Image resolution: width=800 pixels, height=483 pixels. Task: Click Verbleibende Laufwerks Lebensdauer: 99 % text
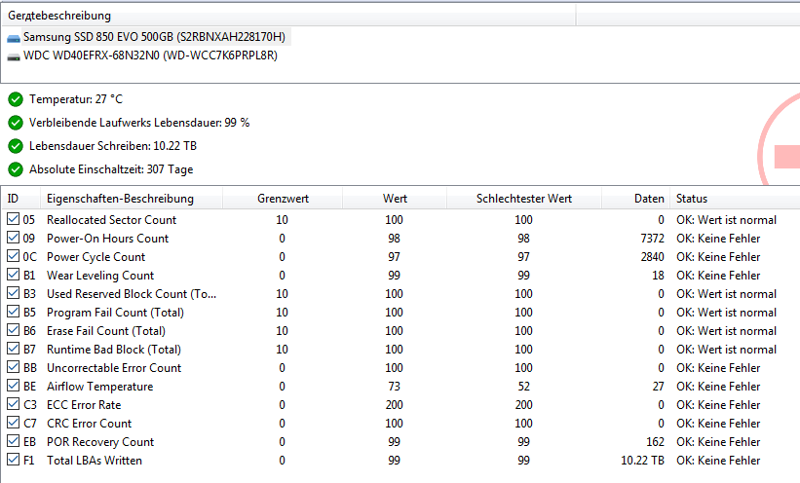click(139, 123)
